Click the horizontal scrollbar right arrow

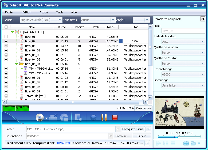(146, 102)
